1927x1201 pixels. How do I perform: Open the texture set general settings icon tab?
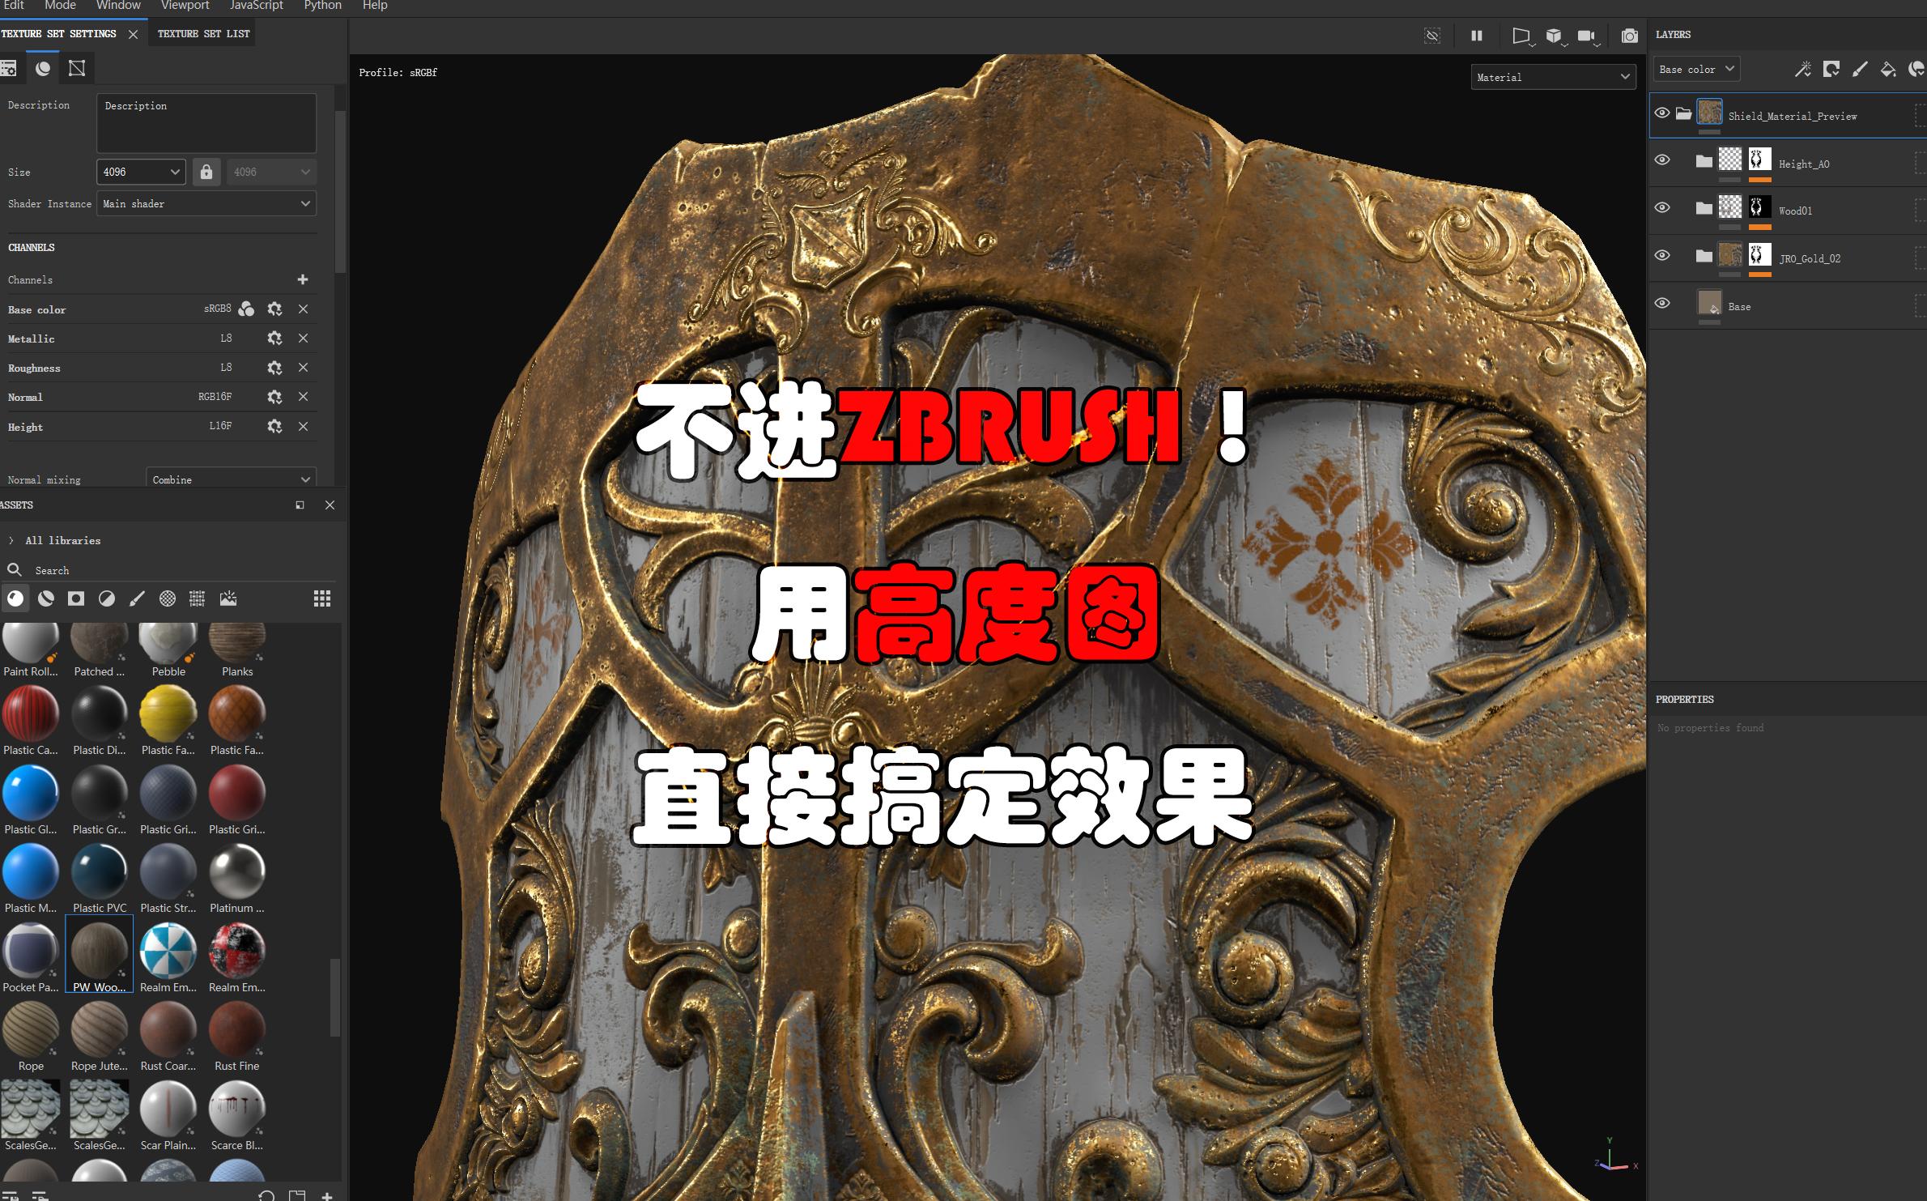[8, 69]
